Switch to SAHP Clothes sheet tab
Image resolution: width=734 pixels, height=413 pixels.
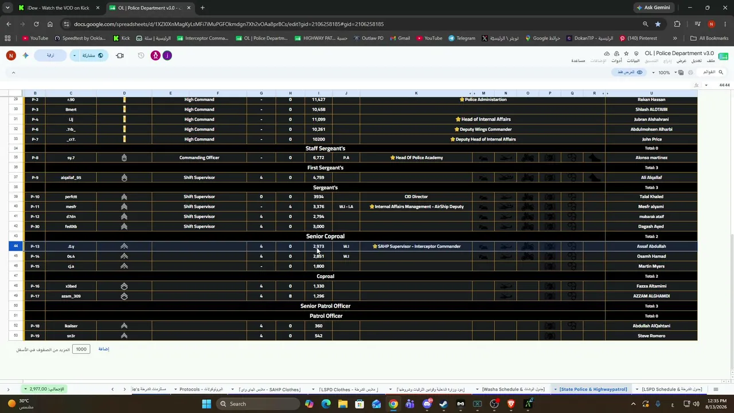[270, 389]
